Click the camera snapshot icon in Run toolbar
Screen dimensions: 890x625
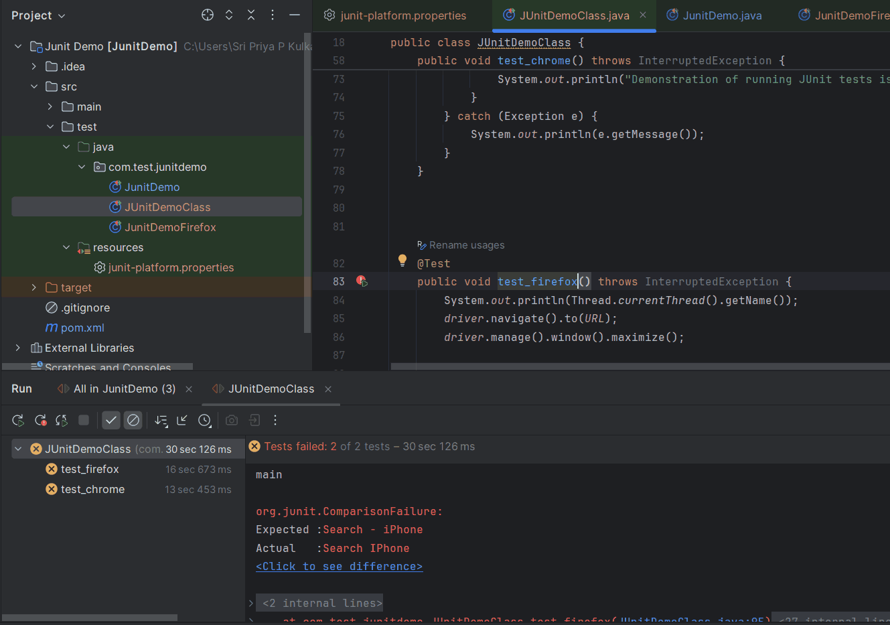232,420
